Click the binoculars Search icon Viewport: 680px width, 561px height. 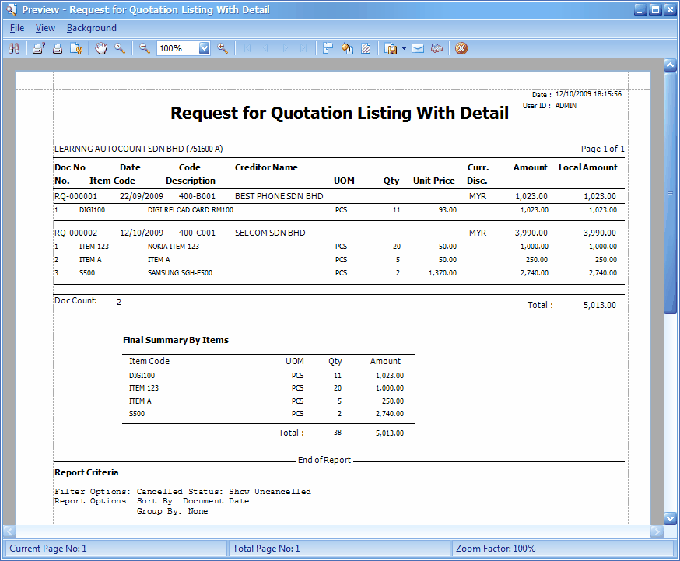pos(14,48)
